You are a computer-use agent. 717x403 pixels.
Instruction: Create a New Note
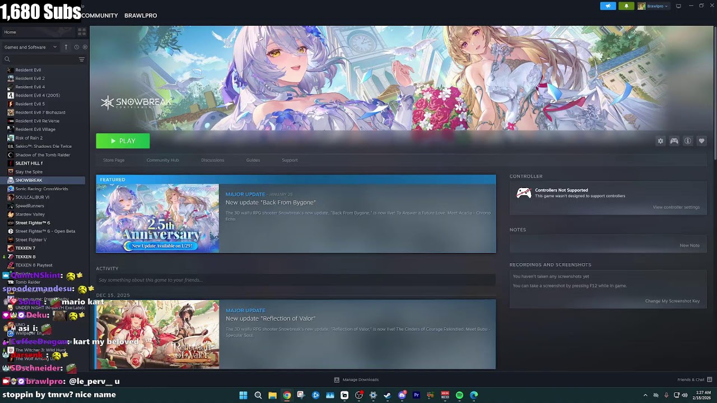690,245
